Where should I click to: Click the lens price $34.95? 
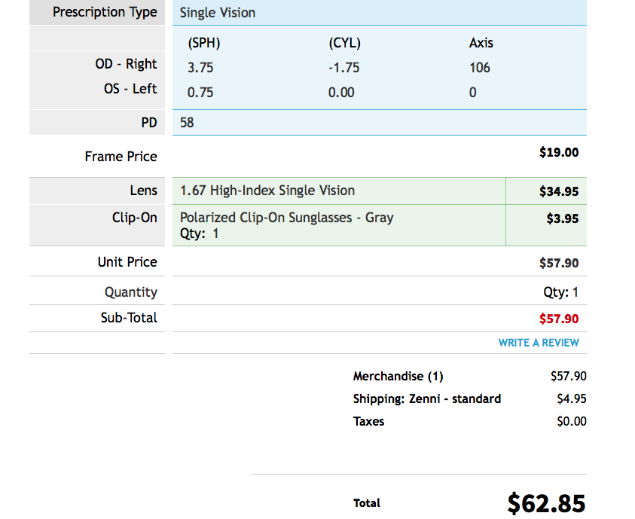click(559, 191)
